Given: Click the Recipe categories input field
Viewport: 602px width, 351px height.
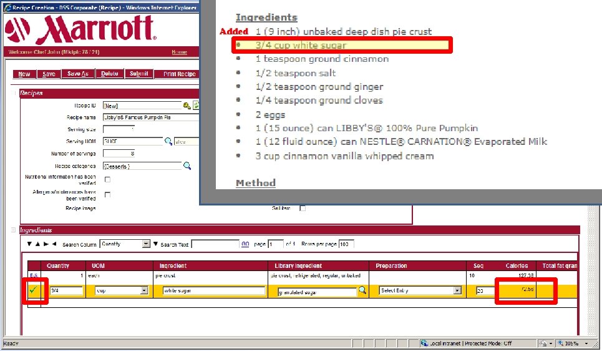Looking at the screenshot, I should [142, 166].
